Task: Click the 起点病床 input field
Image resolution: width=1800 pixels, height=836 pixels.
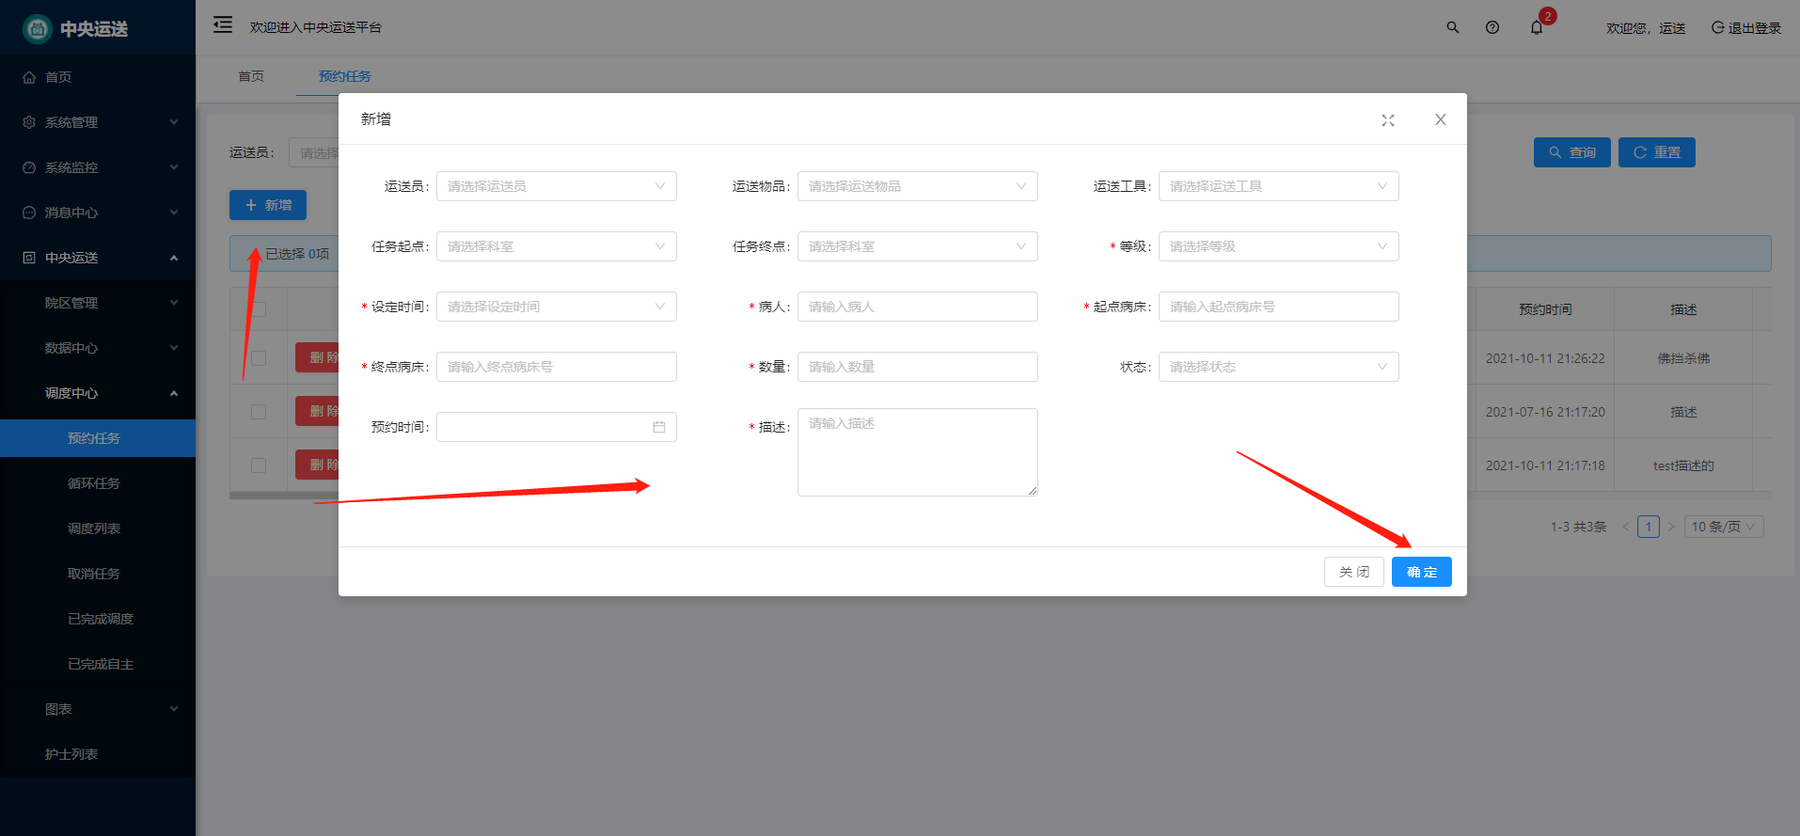Action: [1279, 307]
